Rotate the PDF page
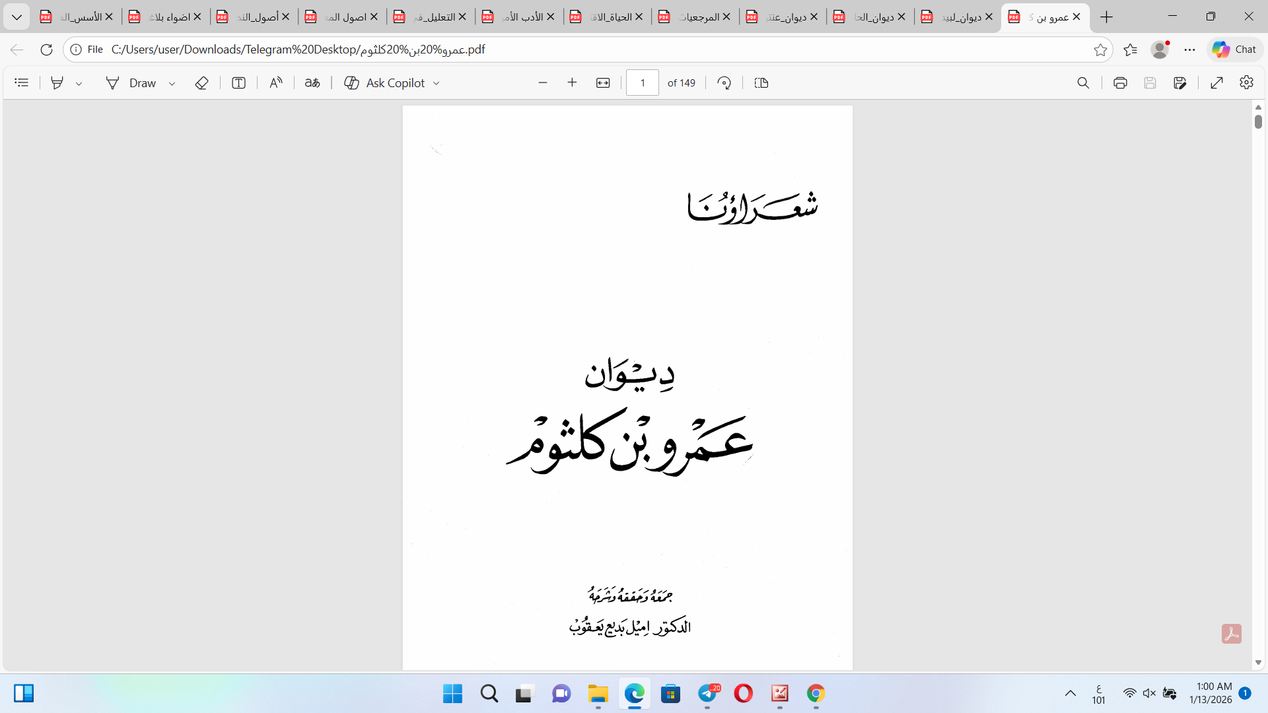The height and width of the screenshot is (713, 1268). [x=724, y=83]
